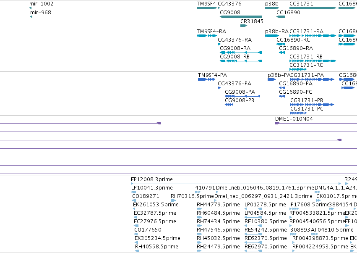Select the RP004540656.5prime EST label
The image size is (357, 253).
pyautogui.click(x=317, y=221)
